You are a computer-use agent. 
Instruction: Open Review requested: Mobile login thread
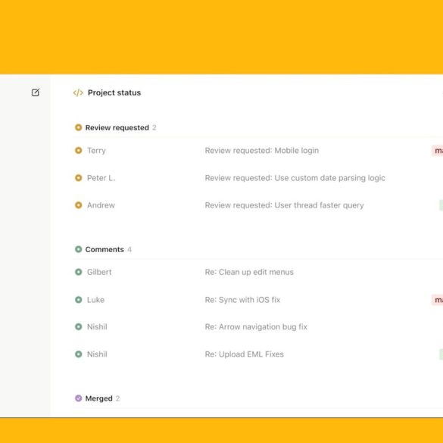point(262,150)
